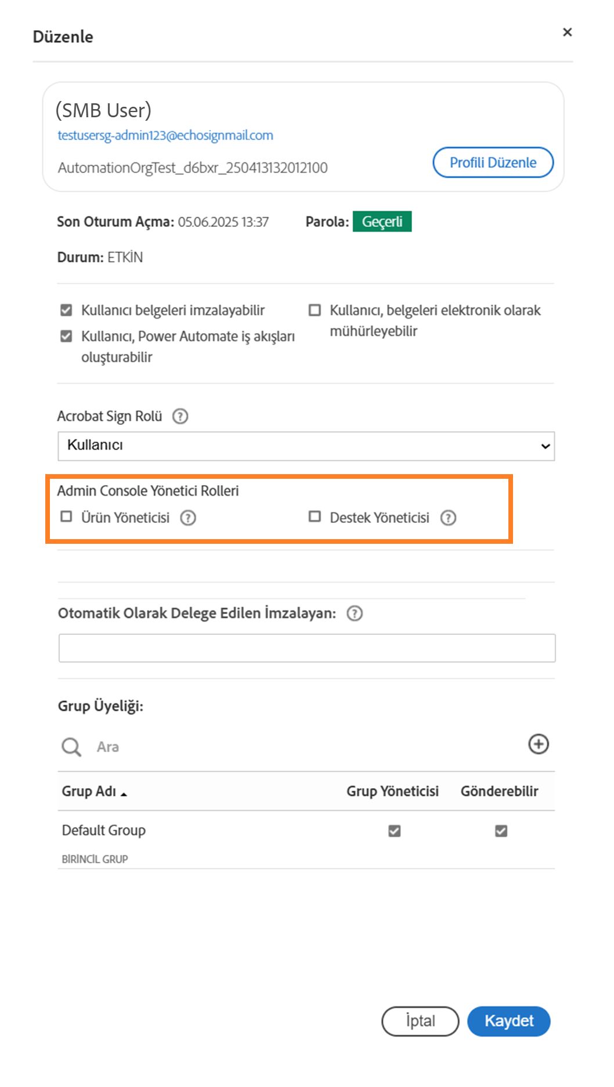614x1087 pixels.
Task: Click help icon beside Destek Yöneticisi
Action: (x=448, y=518)
